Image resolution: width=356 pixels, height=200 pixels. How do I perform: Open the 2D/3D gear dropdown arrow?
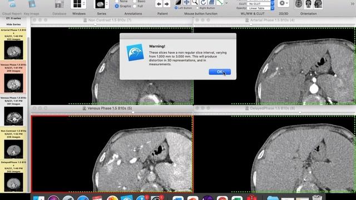click(287, 3)
